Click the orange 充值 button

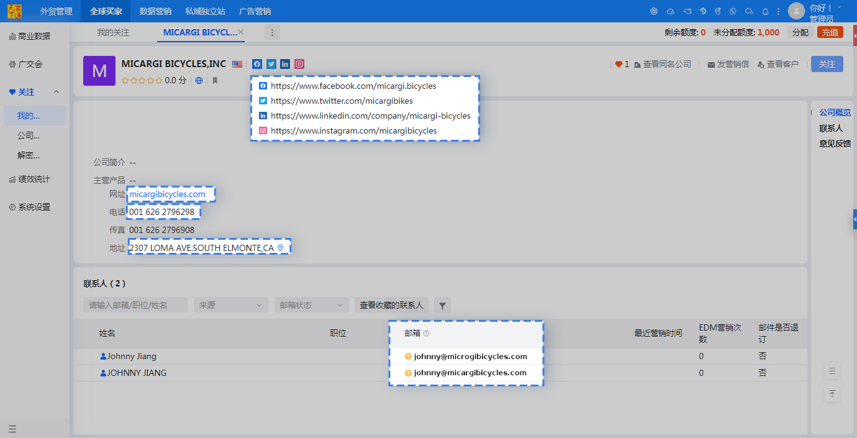[x=830, y=32]
